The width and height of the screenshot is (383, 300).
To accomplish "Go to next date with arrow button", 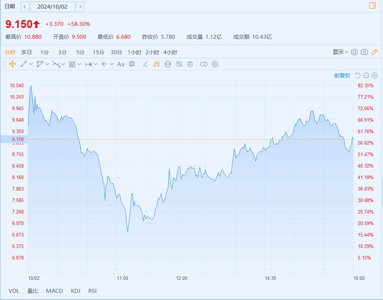I will click(80, 6).
